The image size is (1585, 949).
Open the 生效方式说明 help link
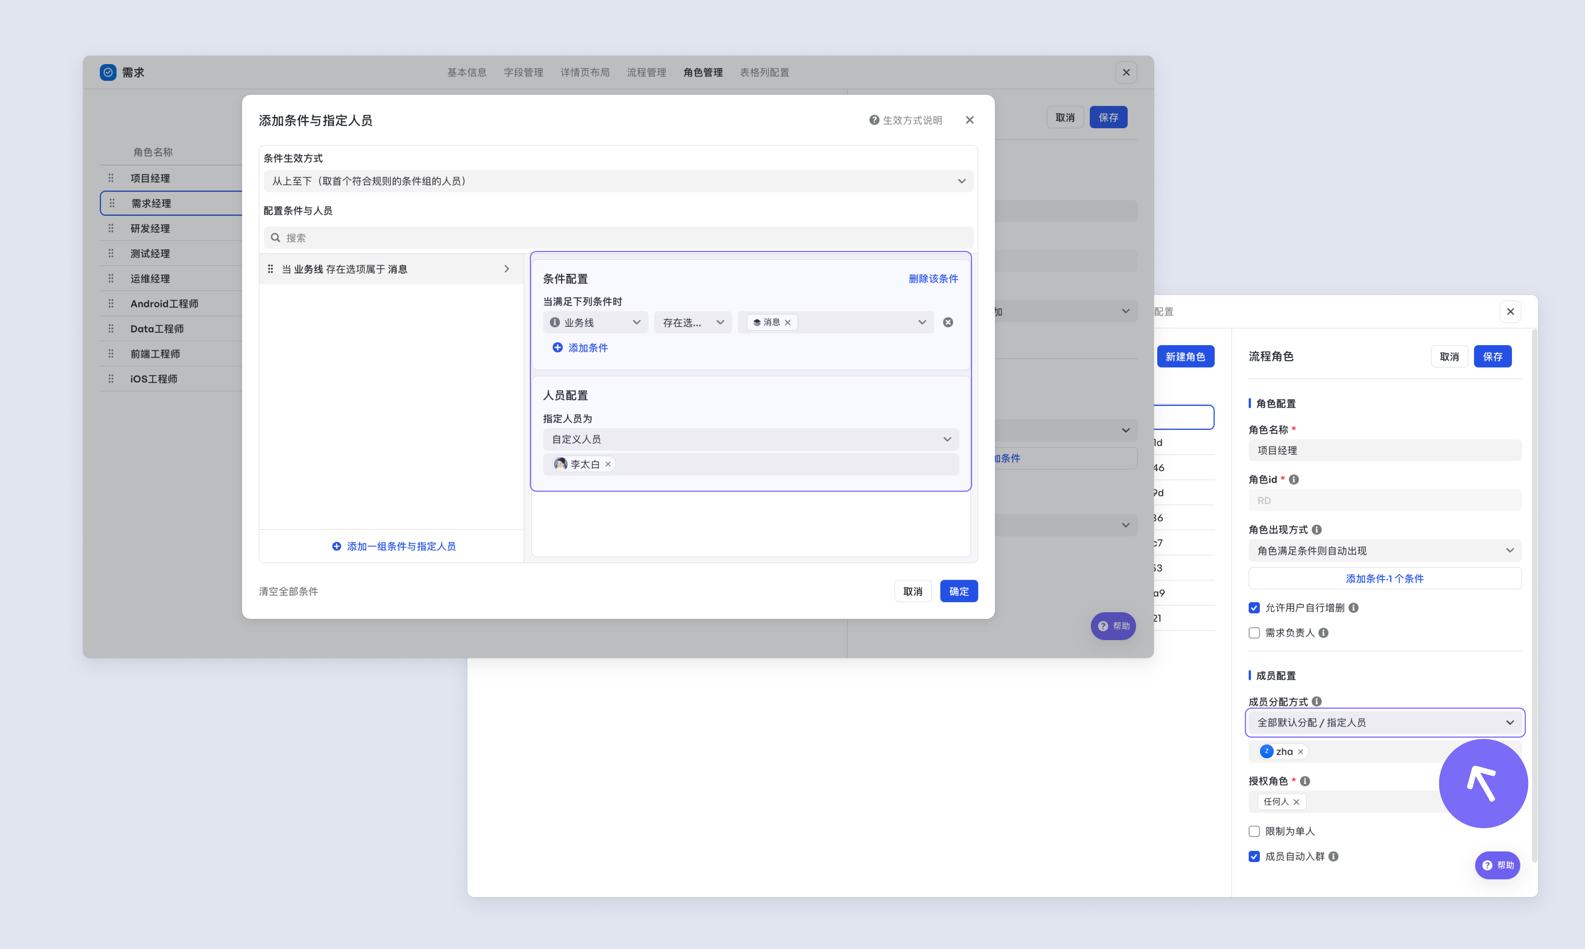click(906, 120)
